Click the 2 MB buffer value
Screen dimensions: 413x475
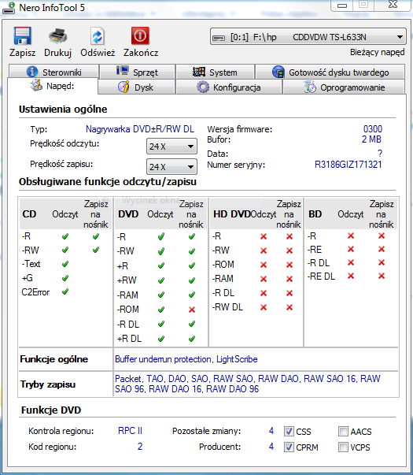[371, 139]
